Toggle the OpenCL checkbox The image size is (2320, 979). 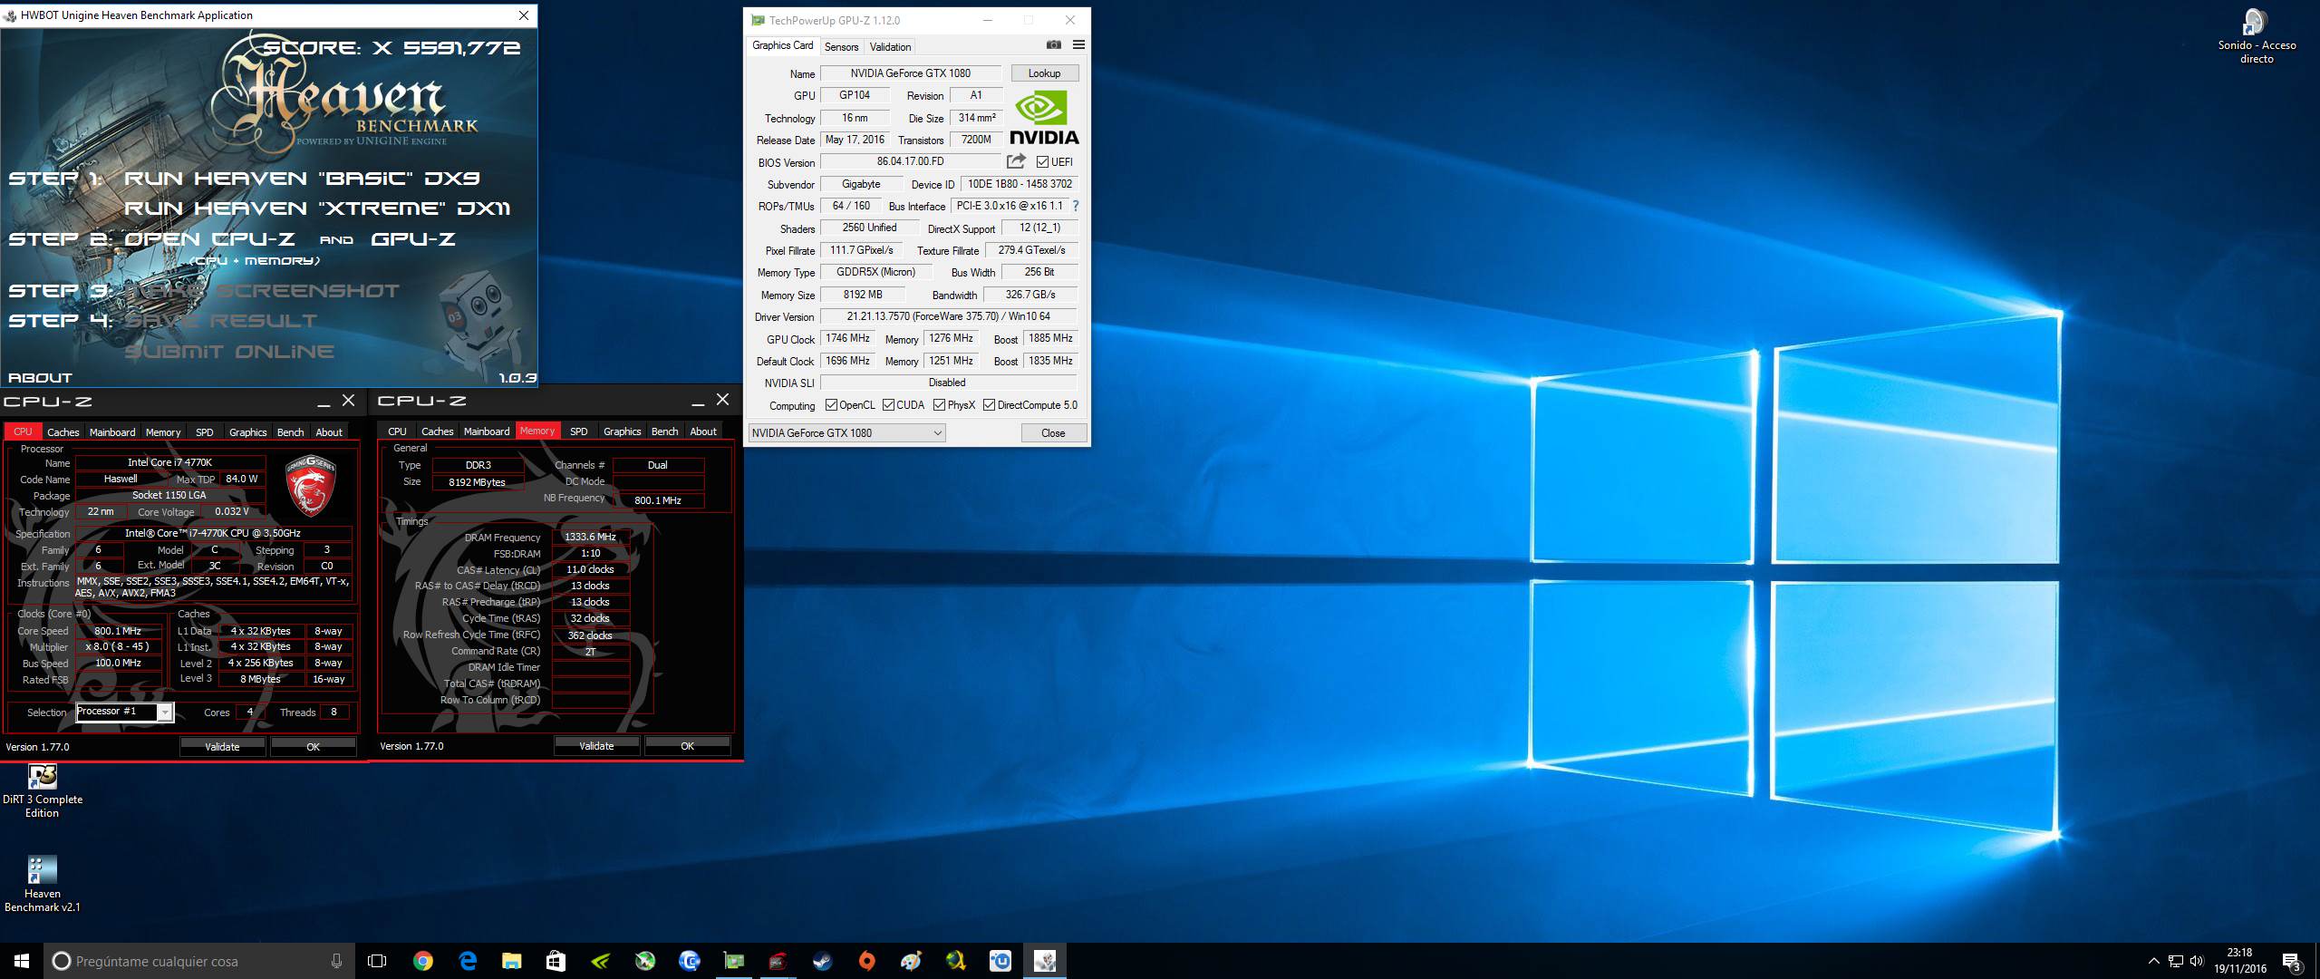[831, 405]
